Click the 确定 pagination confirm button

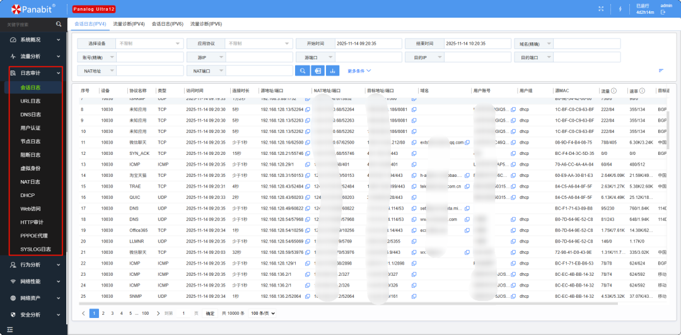coord(210,313)
